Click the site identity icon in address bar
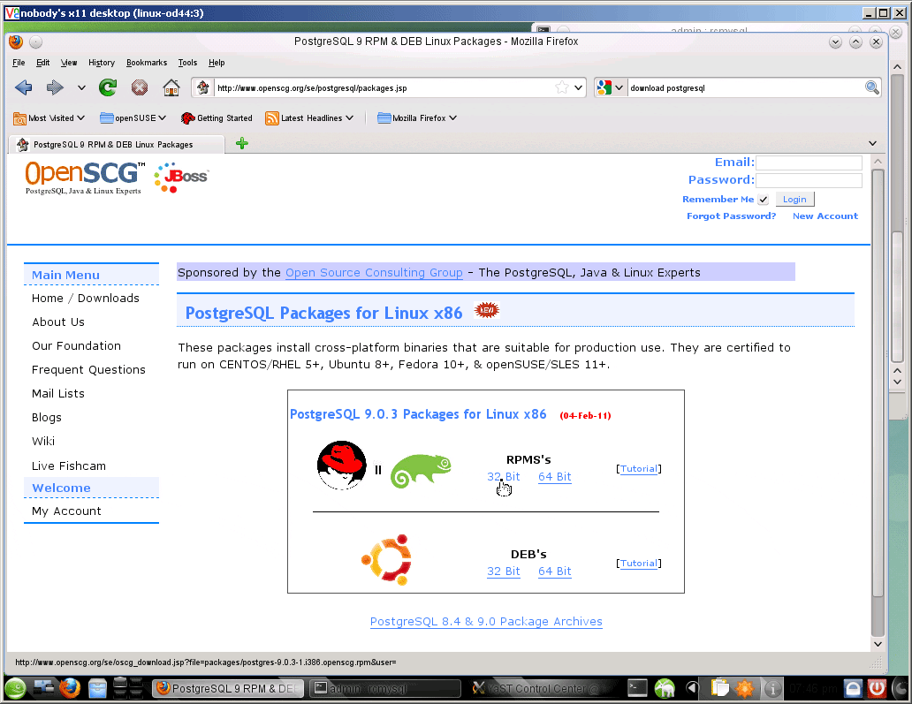The width and height of the screenshot is (912, 704). [x=203, y=87]
